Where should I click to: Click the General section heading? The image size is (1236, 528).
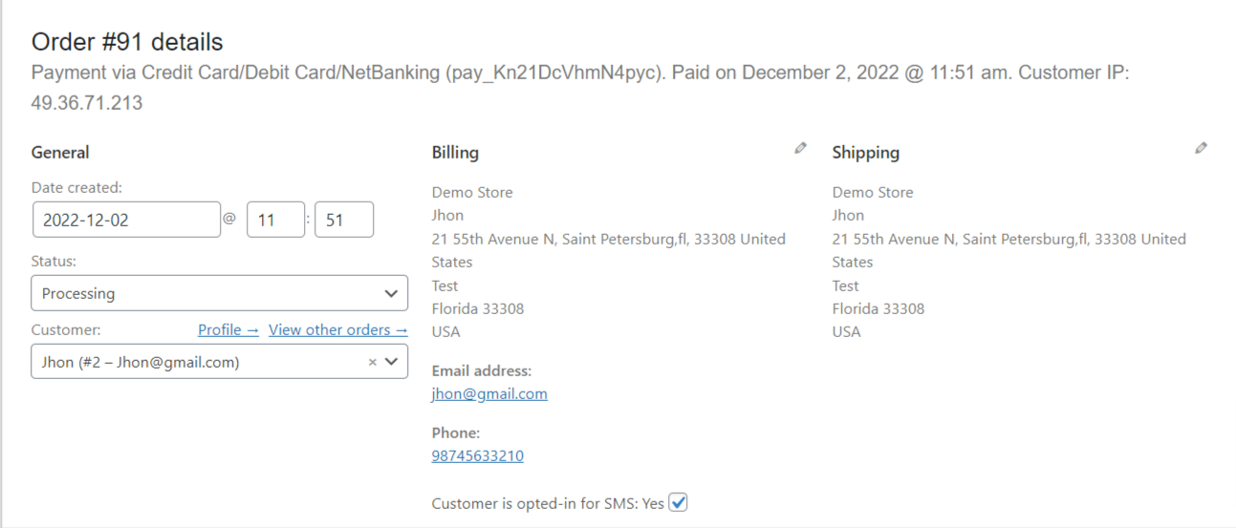point(60,152)
